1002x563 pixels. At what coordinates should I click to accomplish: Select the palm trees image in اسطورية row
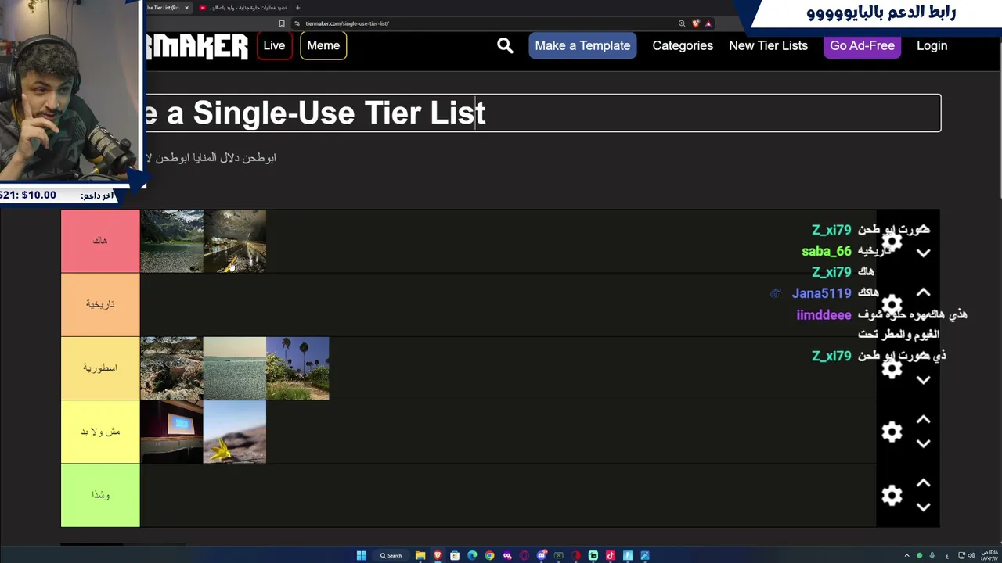297,368
